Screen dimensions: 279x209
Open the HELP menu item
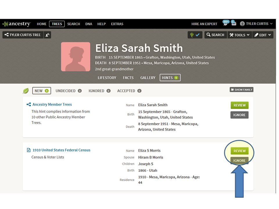coord(101,24)
